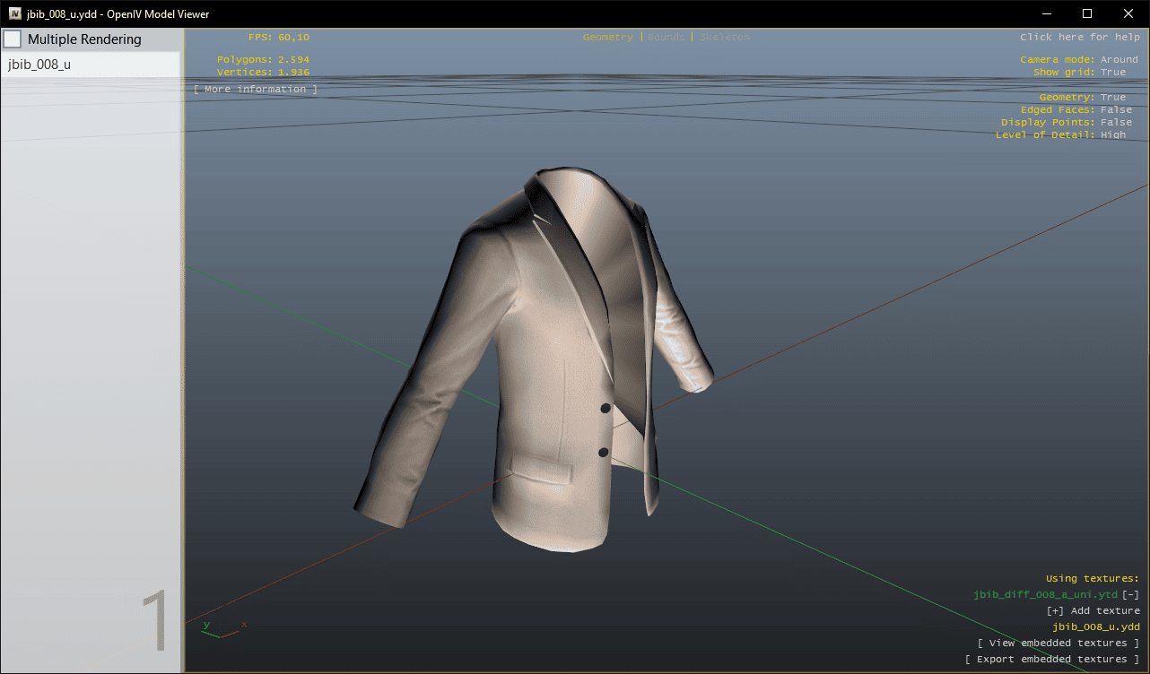Maximize the OpenIV Model Viewer window
The width and height of the screenshot is (1150, 674).
tap(1087, 13)
